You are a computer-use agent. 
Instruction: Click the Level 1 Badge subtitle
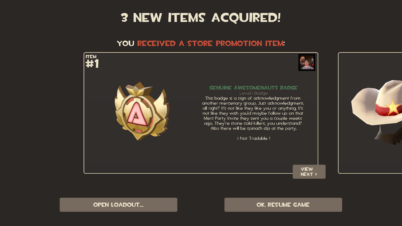coord(254,93)
